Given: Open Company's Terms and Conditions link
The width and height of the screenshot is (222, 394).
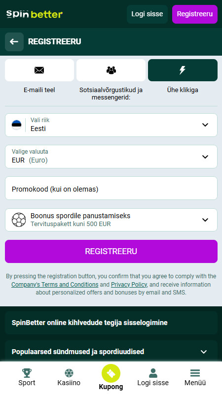Looking at the screenshot, I should pyautogui.click(x=55, y=285).
